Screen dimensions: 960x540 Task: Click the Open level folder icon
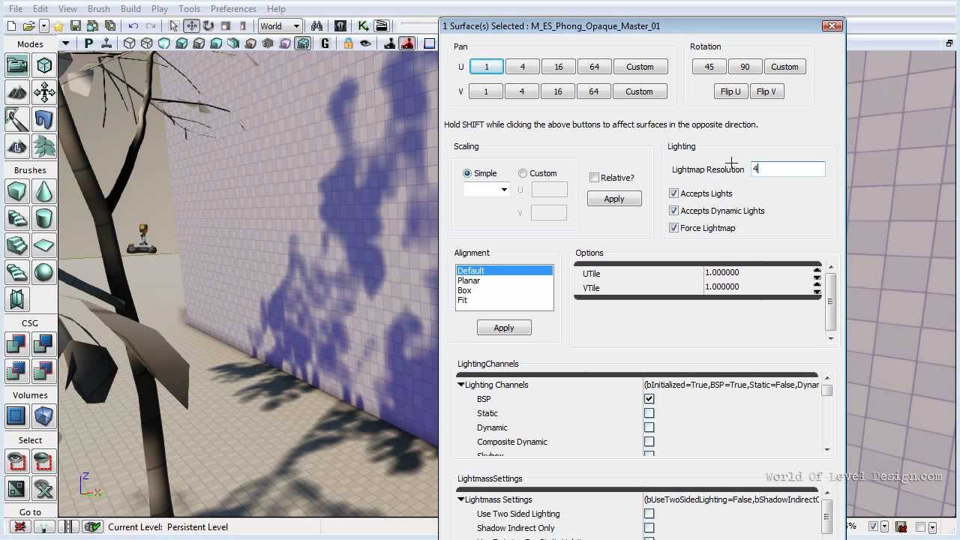tap(29, 25)
